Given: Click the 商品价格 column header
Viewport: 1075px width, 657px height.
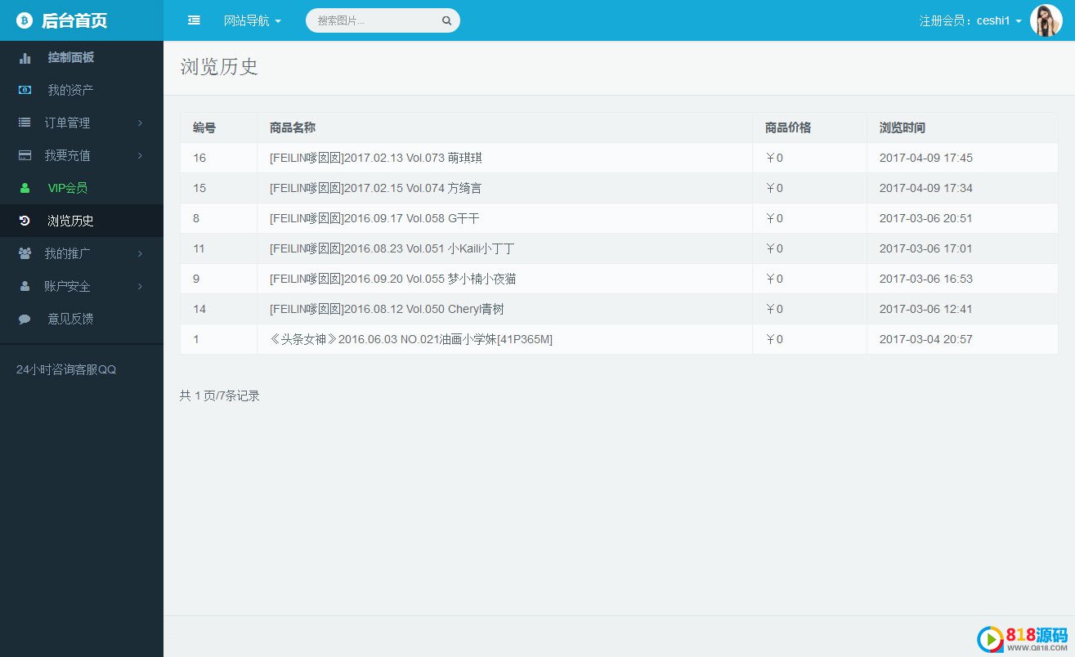Looking at the screenshot, I should click(788, 127).
